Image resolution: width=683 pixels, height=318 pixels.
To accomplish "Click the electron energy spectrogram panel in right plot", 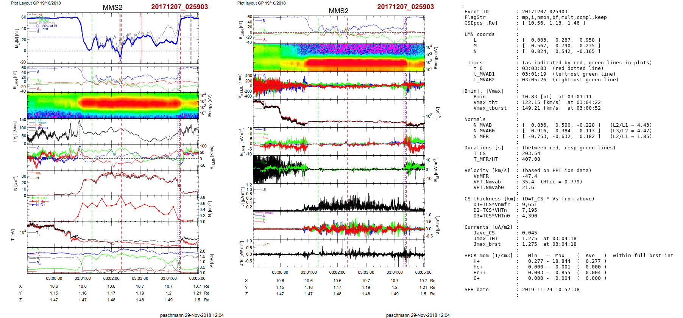I will click(x=339, y=57).
